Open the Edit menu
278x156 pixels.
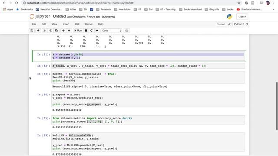(44, 24)
